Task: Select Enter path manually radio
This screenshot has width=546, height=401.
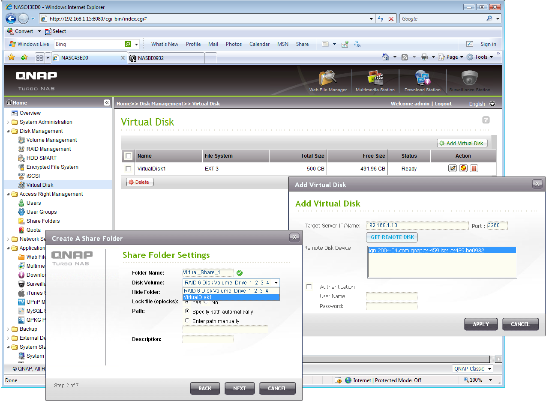Action: coord(187,320)
